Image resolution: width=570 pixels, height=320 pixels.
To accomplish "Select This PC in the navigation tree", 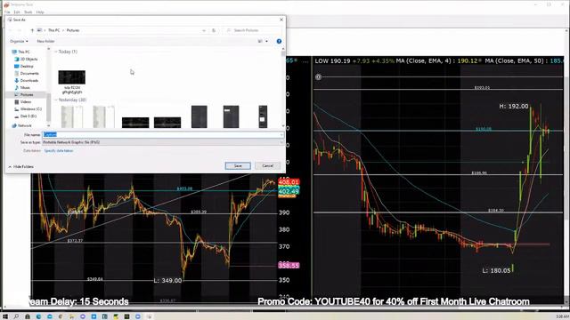I will tap(21, 52).
